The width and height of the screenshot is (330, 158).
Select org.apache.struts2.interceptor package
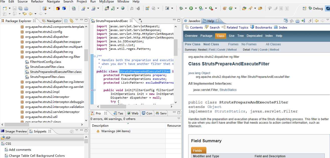point(47,97)
